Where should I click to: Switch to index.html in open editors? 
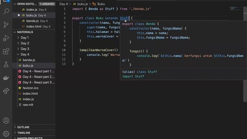click(34, 27)
